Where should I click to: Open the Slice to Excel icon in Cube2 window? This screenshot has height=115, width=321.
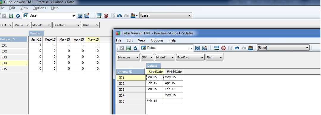[80, 16]
